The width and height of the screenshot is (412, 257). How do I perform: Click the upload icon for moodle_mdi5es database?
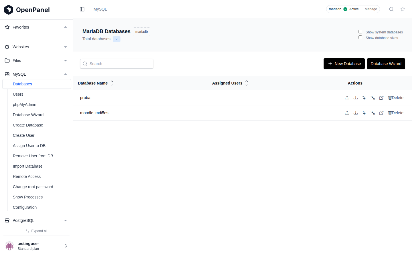pos(347,113)
